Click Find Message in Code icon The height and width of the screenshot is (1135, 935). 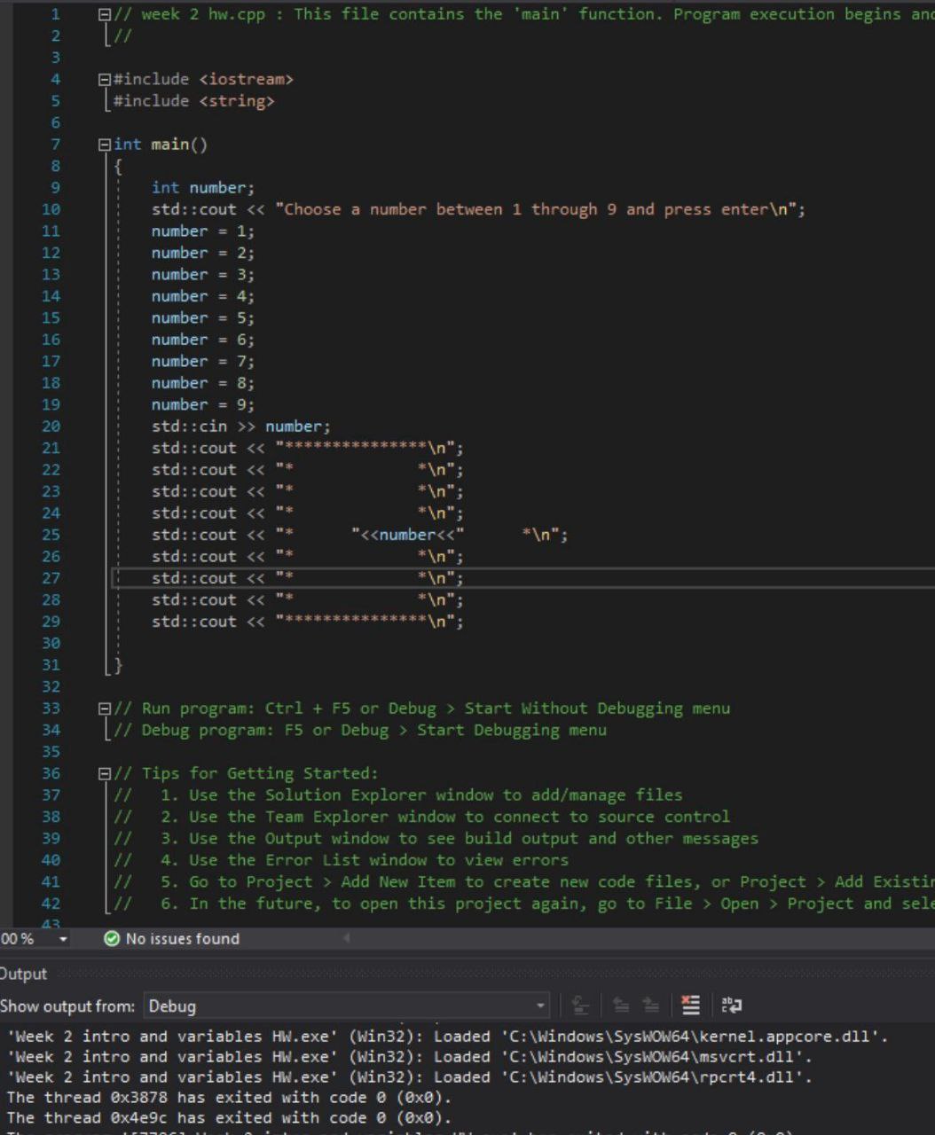pos(580,1005)
